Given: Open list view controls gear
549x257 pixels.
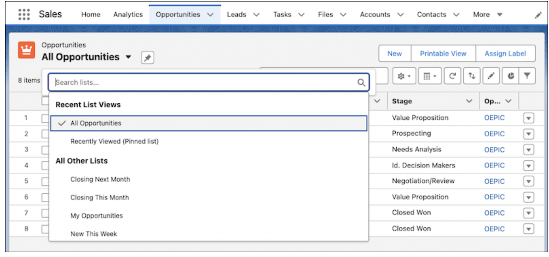Looking at the screenshot, I should click(404, 76).
